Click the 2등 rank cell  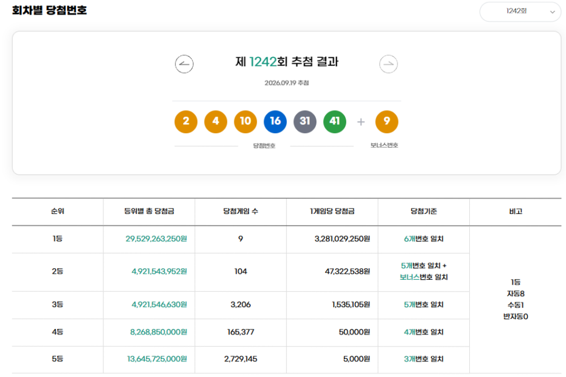click(57, 271)
